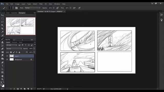Enable airbrush-style build-up

(x=74, y=8)
